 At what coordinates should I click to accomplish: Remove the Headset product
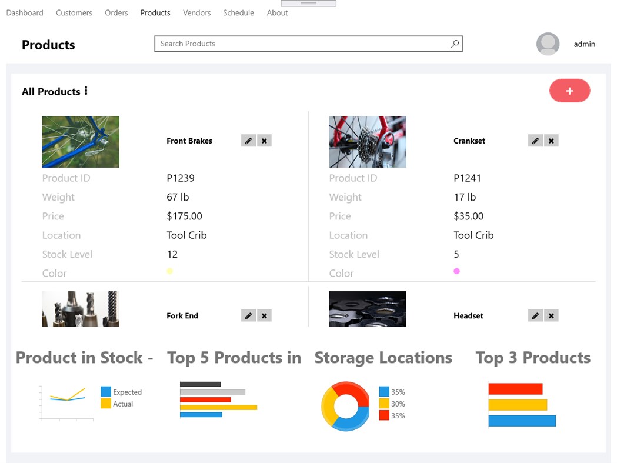551,316
